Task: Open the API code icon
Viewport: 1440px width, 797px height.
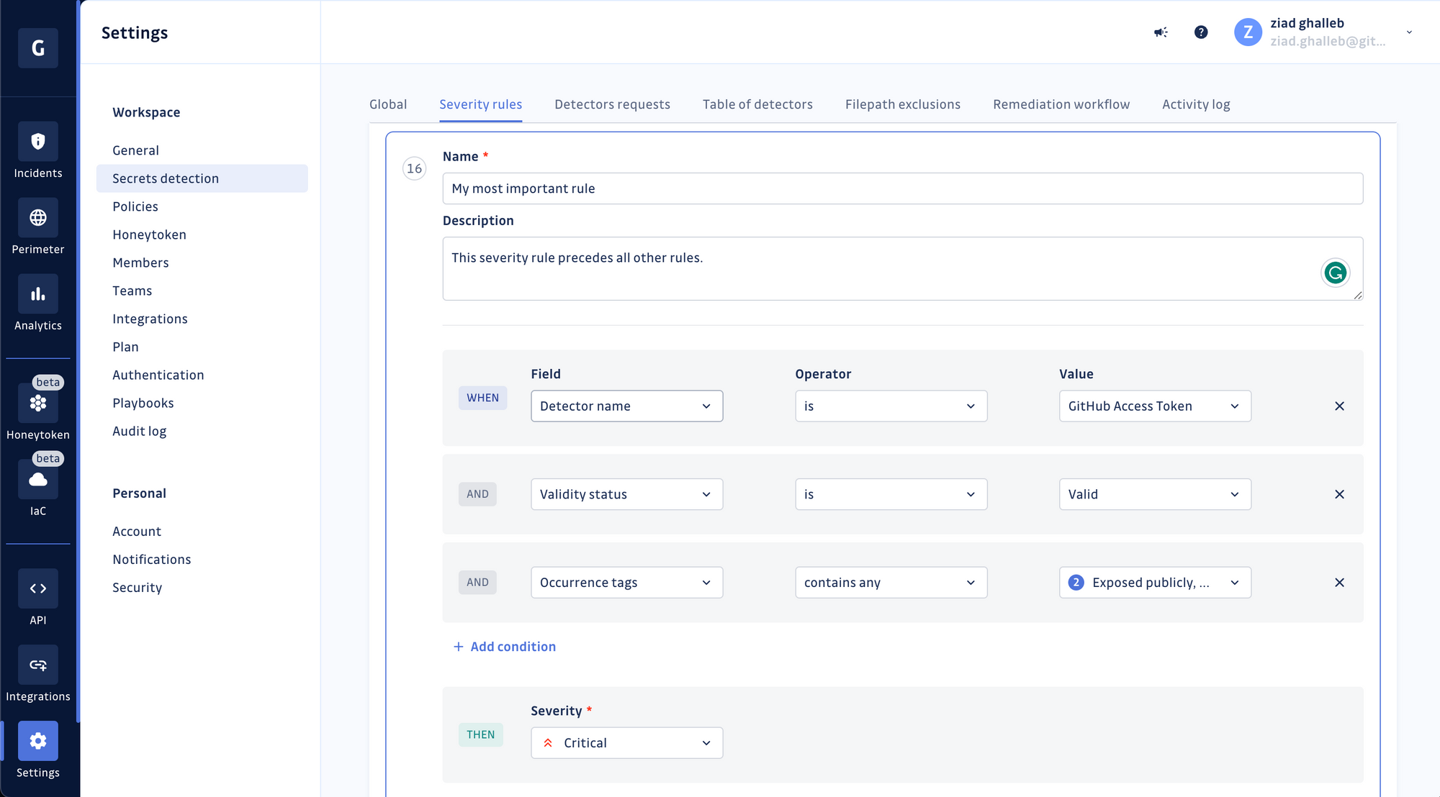Action: [38, 589]
